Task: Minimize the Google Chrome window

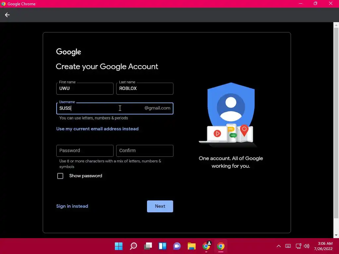Action: pos(301,4)
